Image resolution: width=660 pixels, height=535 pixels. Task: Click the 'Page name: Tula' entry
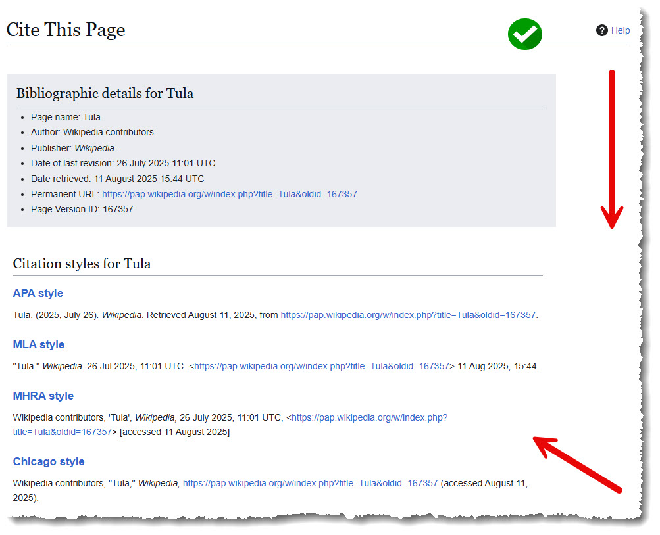coord(66,117)
